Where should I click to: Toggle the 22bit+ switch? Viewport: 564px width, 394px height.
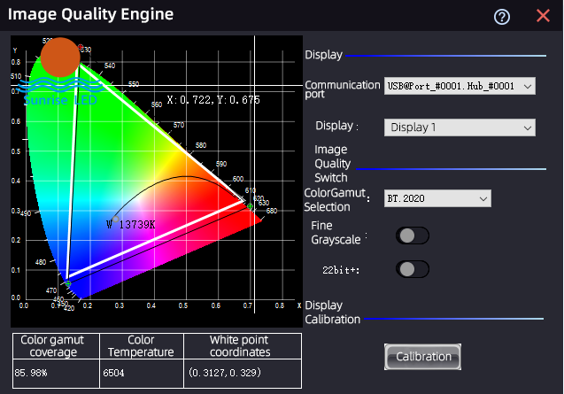(413, 269)
